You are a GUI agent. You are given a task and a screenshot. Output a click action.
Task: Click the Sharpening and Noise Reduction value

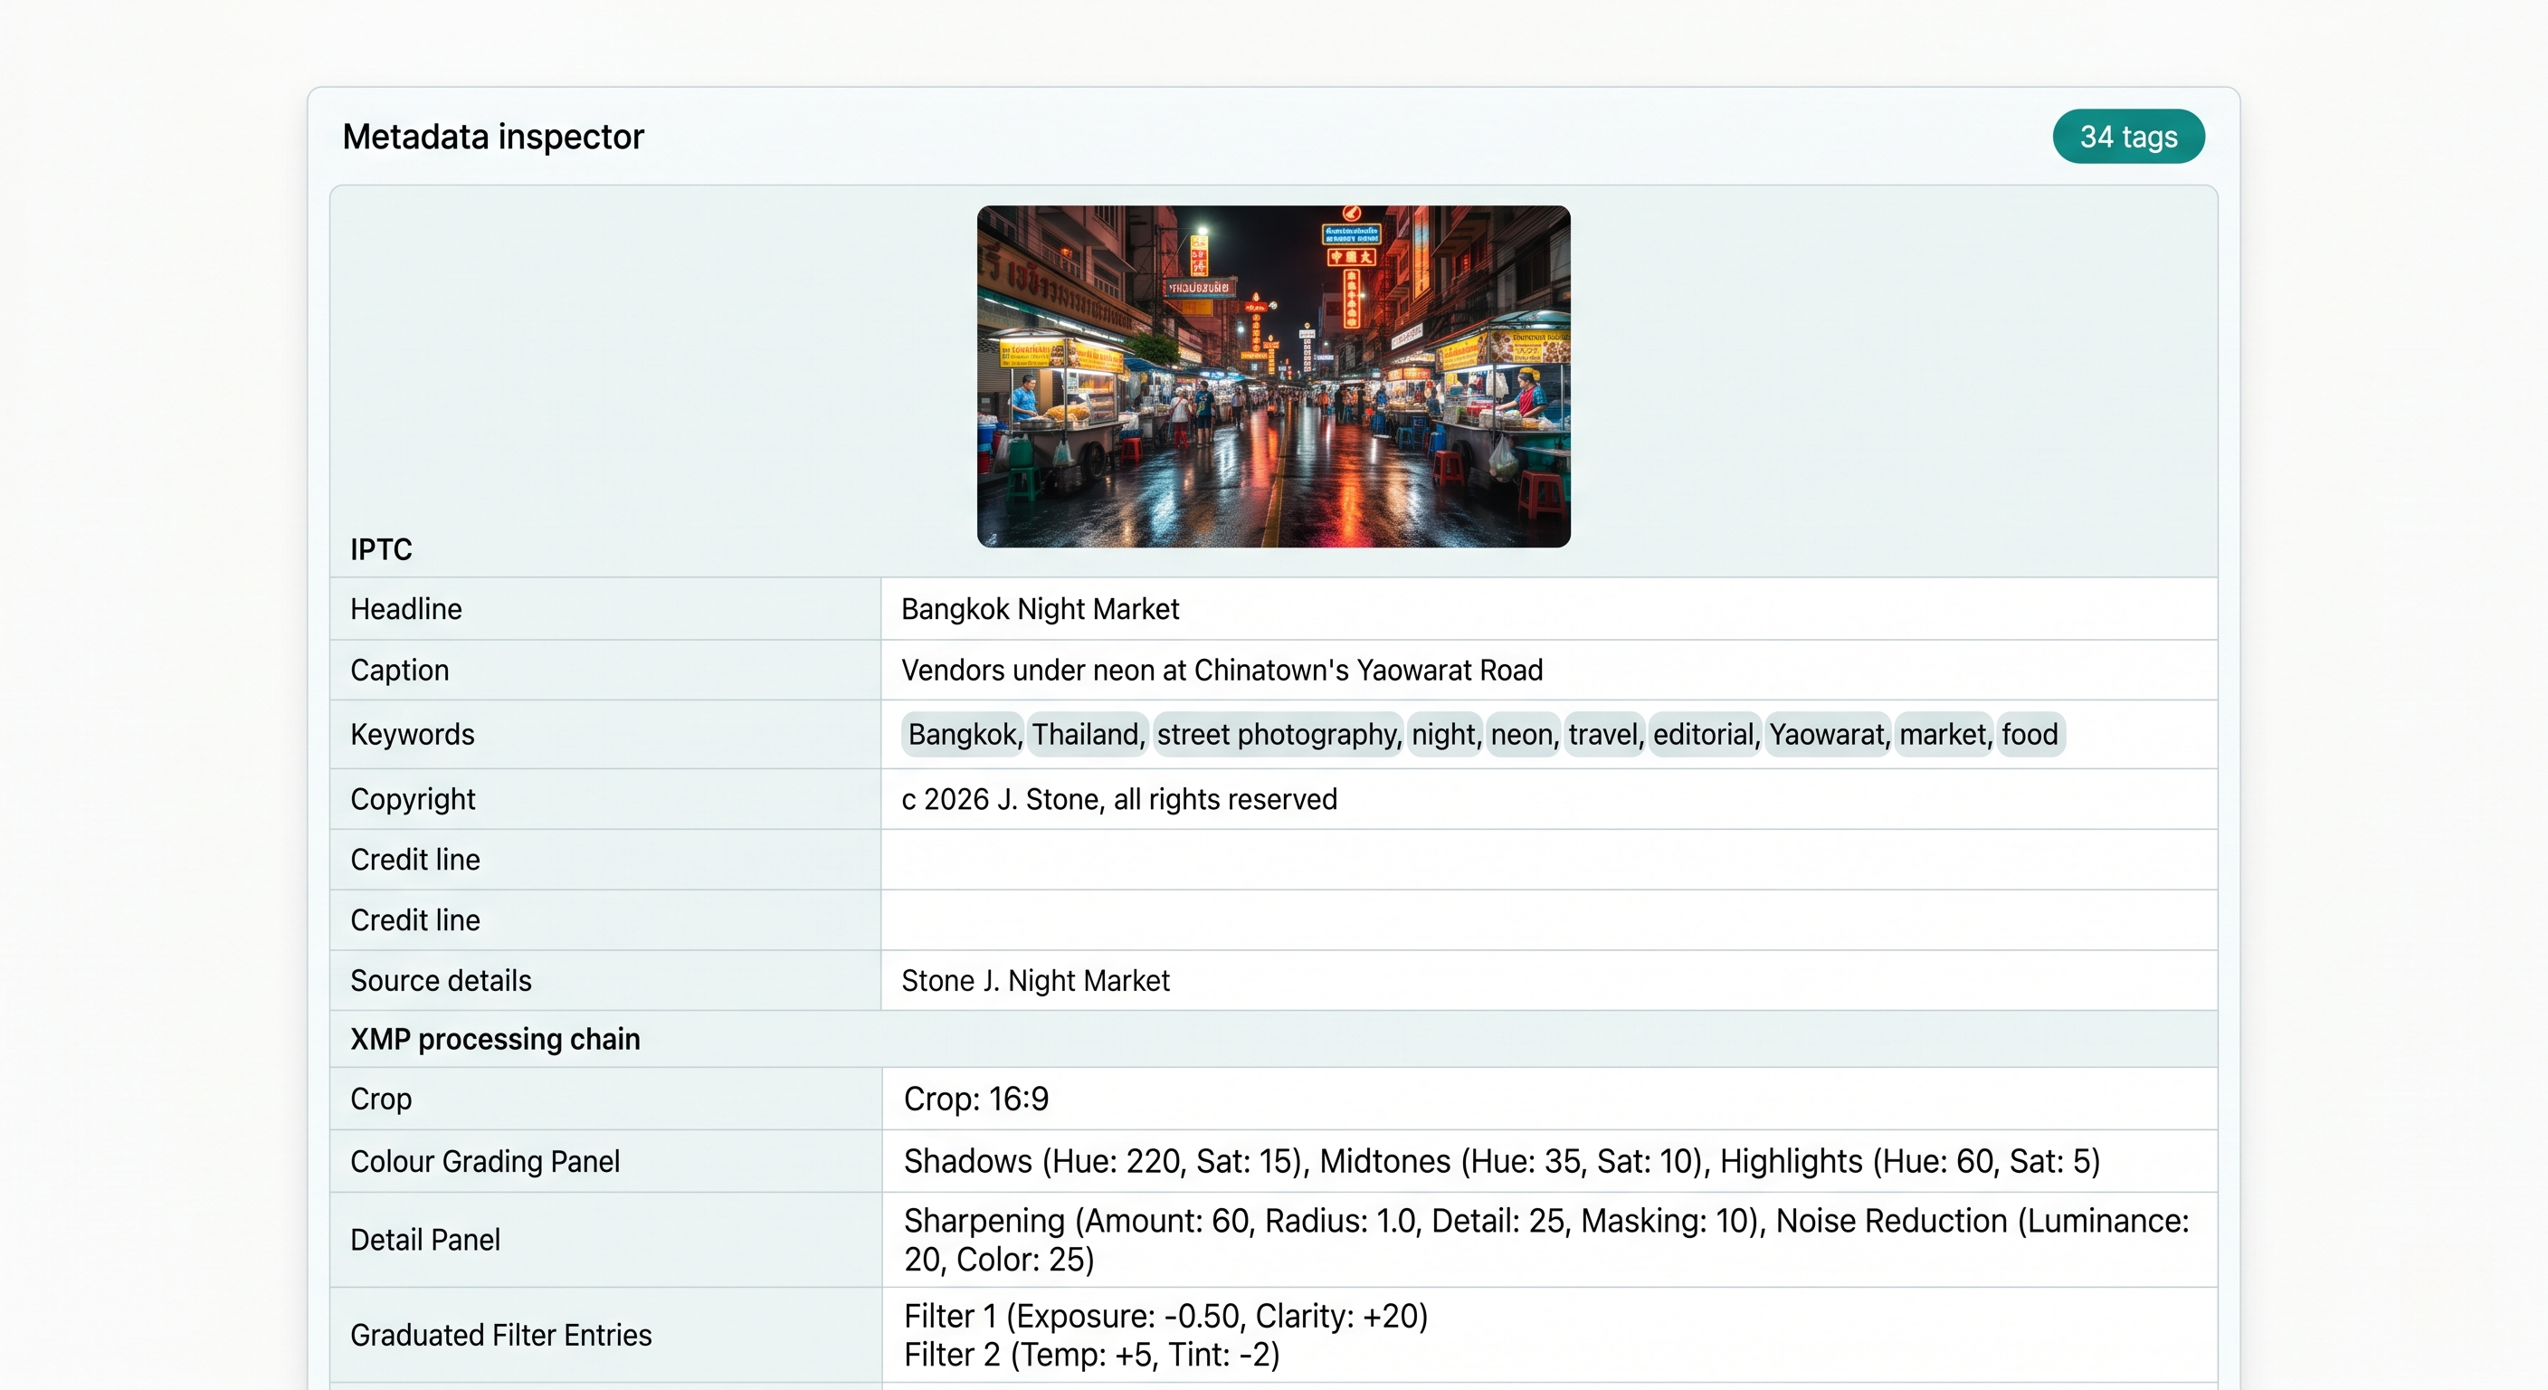coord(1546,1240)
